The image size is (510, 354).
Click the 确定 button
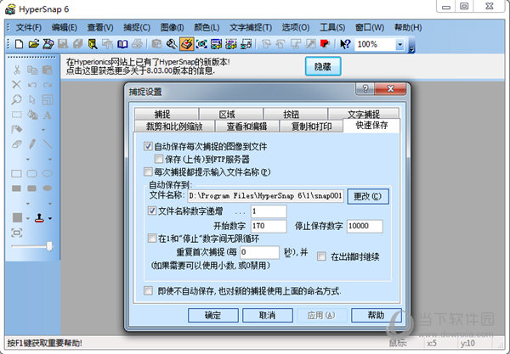[213, 315]
